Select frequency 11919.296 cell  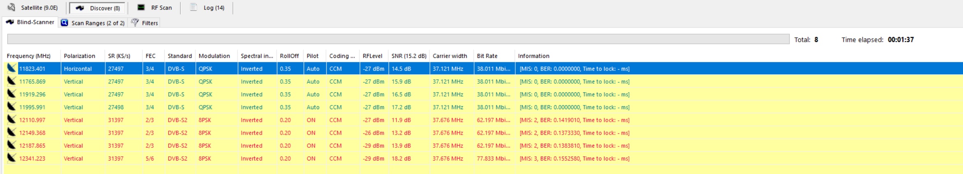pos(32,94)
